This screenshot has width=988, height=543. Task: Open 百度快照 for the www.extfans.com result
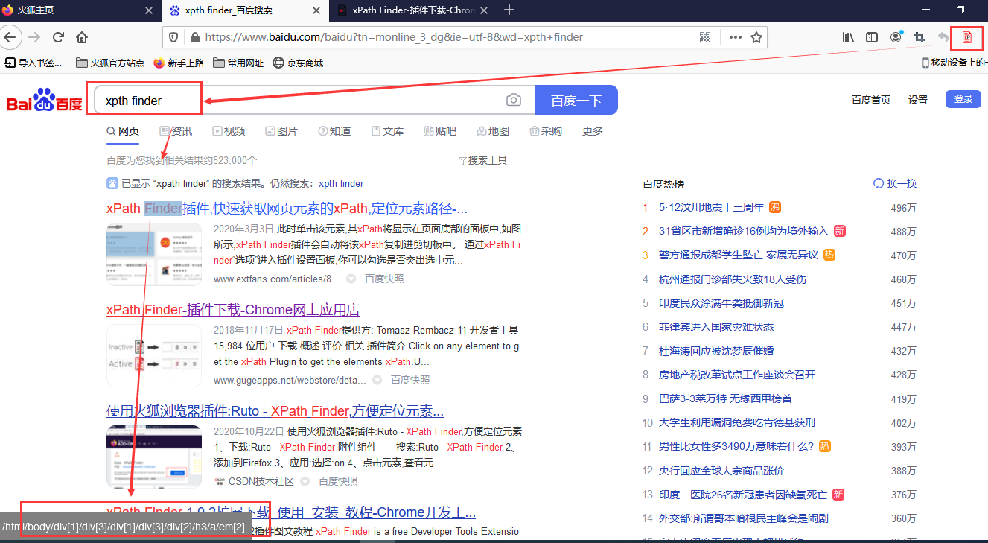click(384, 279)
